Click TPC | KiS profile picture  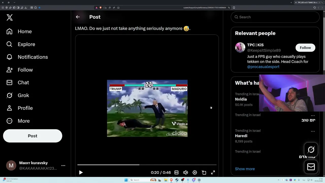click(x=240, y=48)
